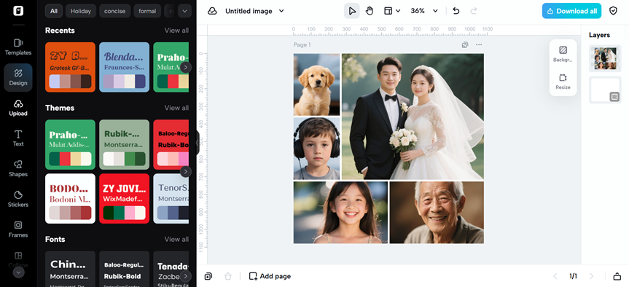Click the duplicate page icon in bottom bar
The image size is (629, 287).
[208, 276]
